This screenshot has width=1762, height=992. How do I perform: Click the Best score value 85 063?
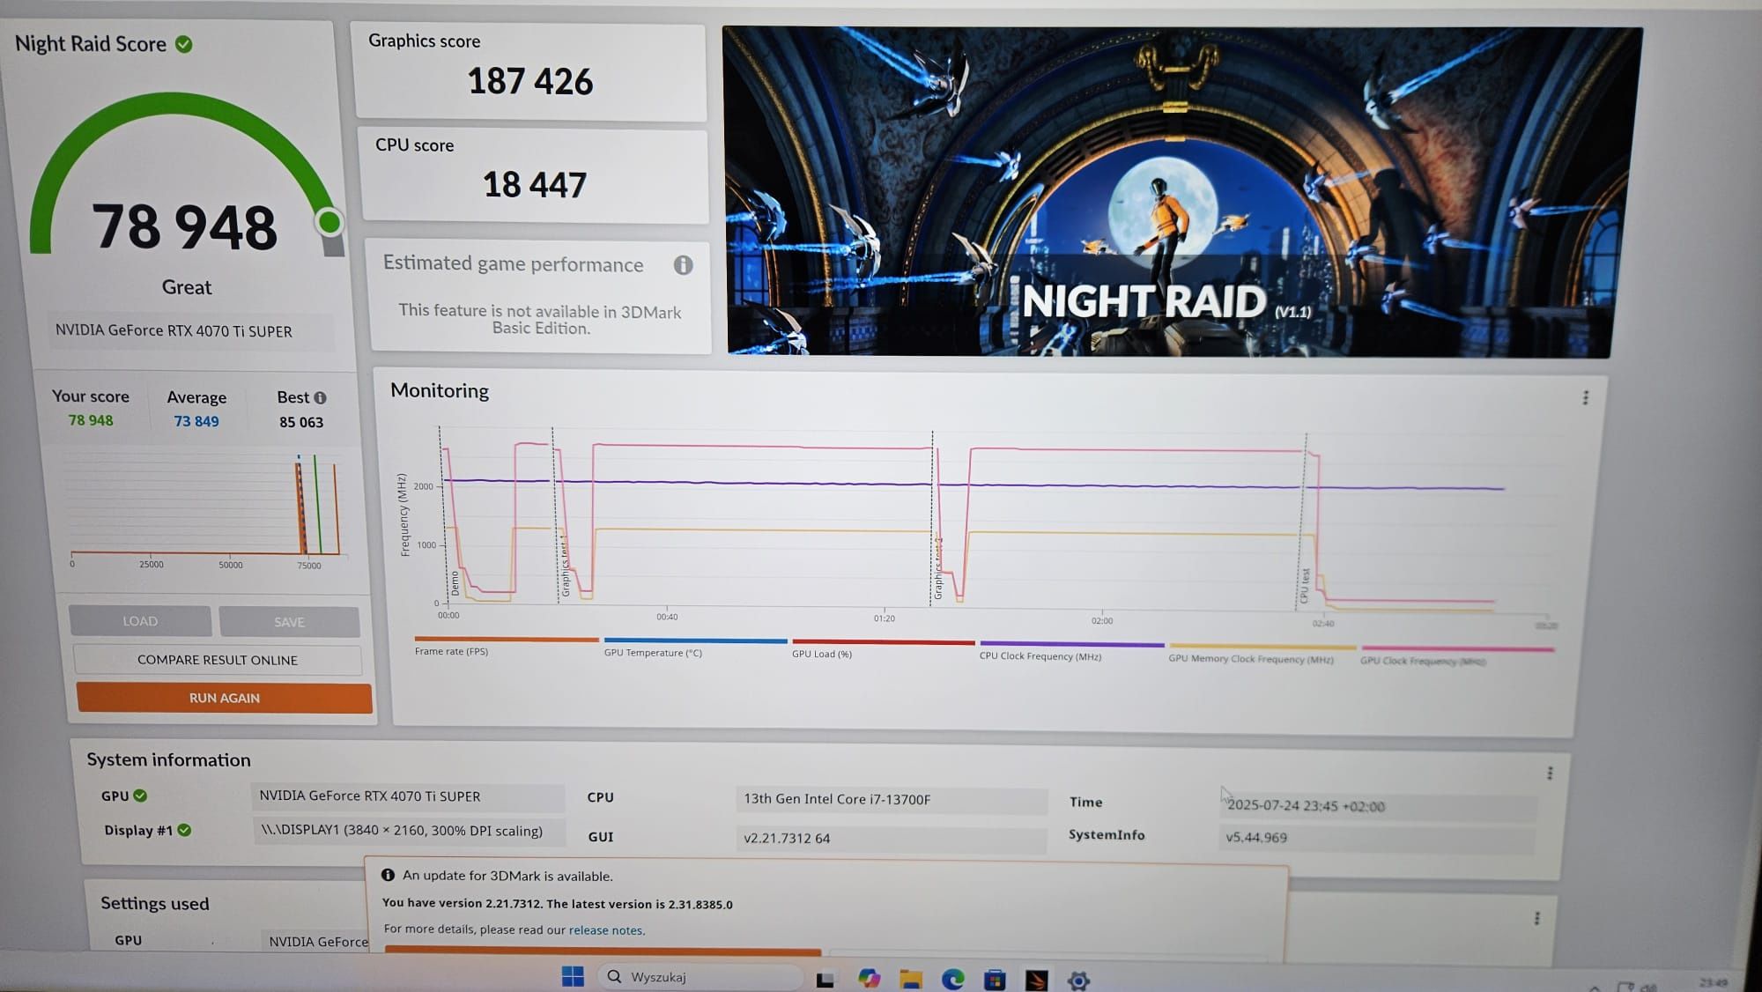click(301, 422)
